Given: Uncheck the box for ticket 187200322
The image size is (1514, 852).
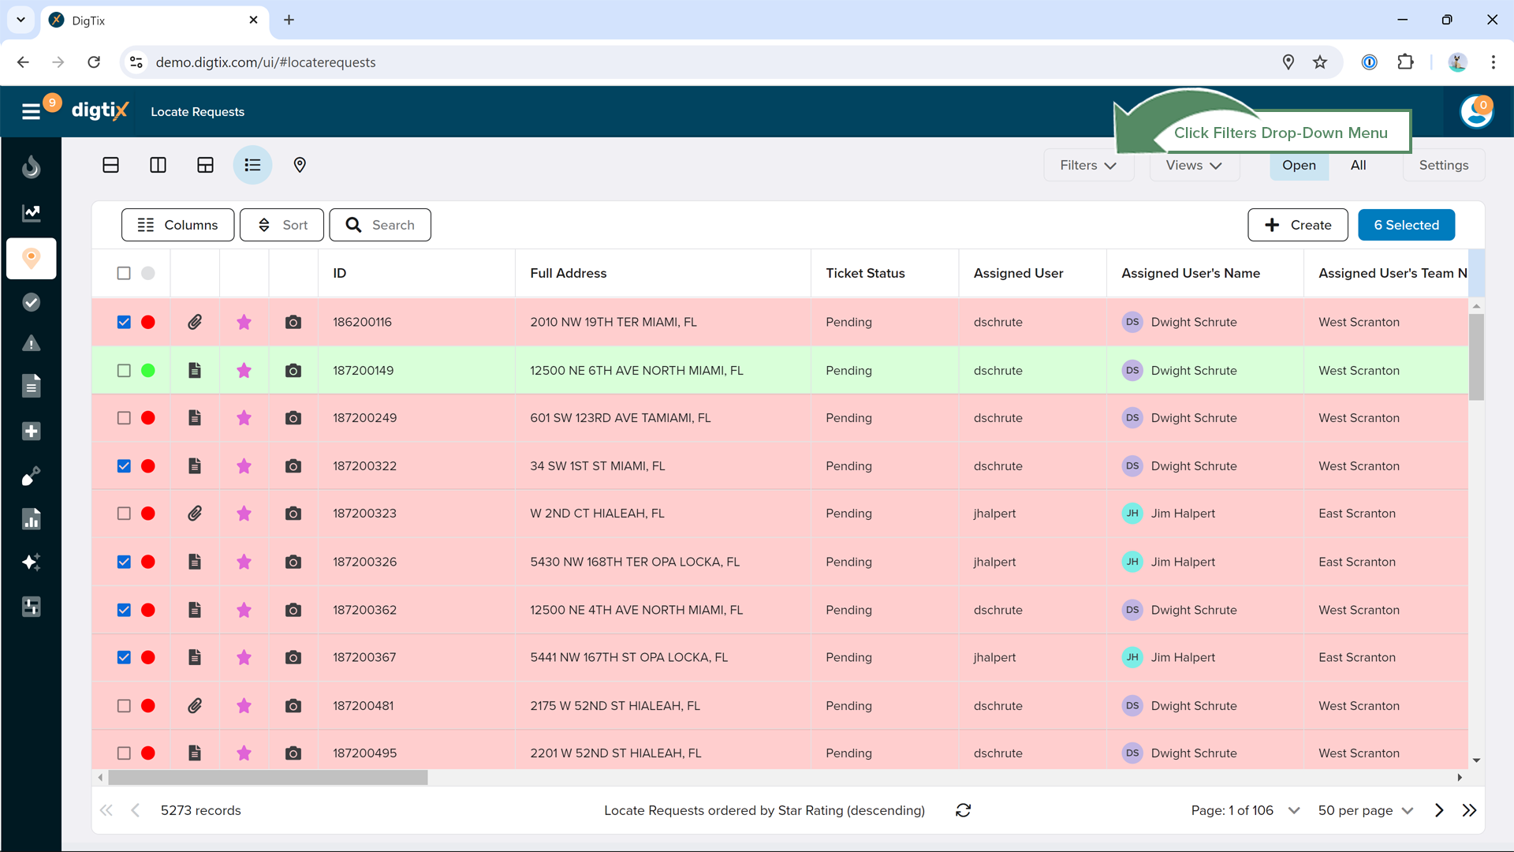Looking at the screenshot, I should tap(124, 466).
